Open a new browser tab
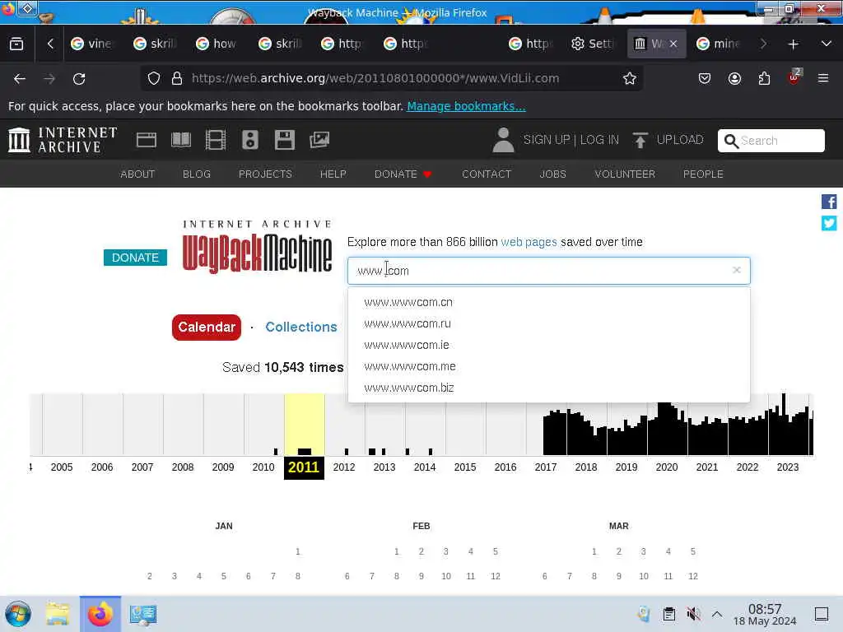 point(793,44)
